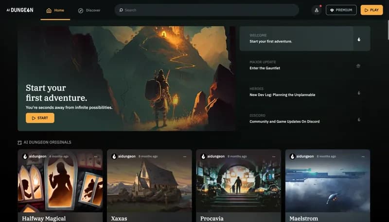
Task: Click the flame icon on Welcome item
Action: click(x=359, y=39)
